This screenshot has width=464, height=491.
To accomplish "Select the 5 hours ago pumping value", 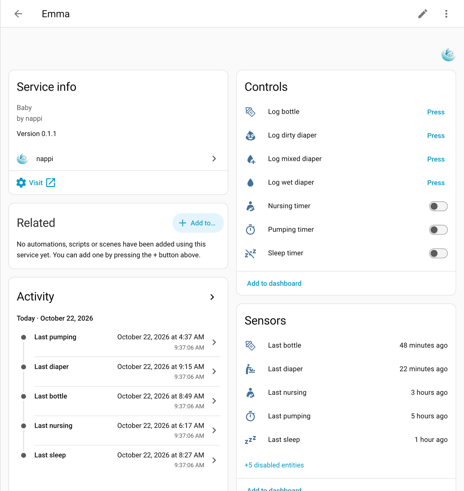I will click(x=429, y=416).
